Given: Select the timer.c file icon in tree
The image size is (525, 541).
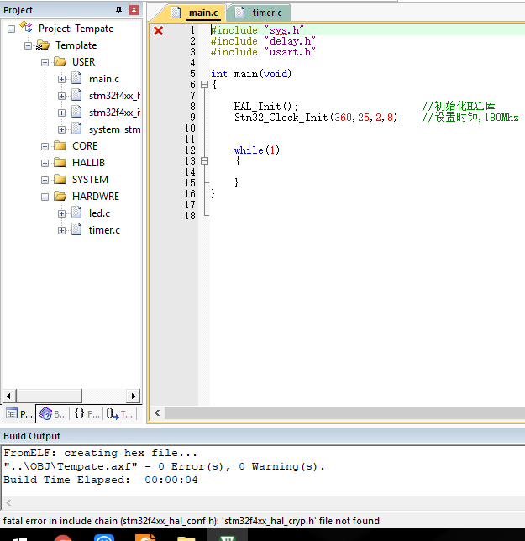Looking at the screenshot, I should [x=76, y=229].
